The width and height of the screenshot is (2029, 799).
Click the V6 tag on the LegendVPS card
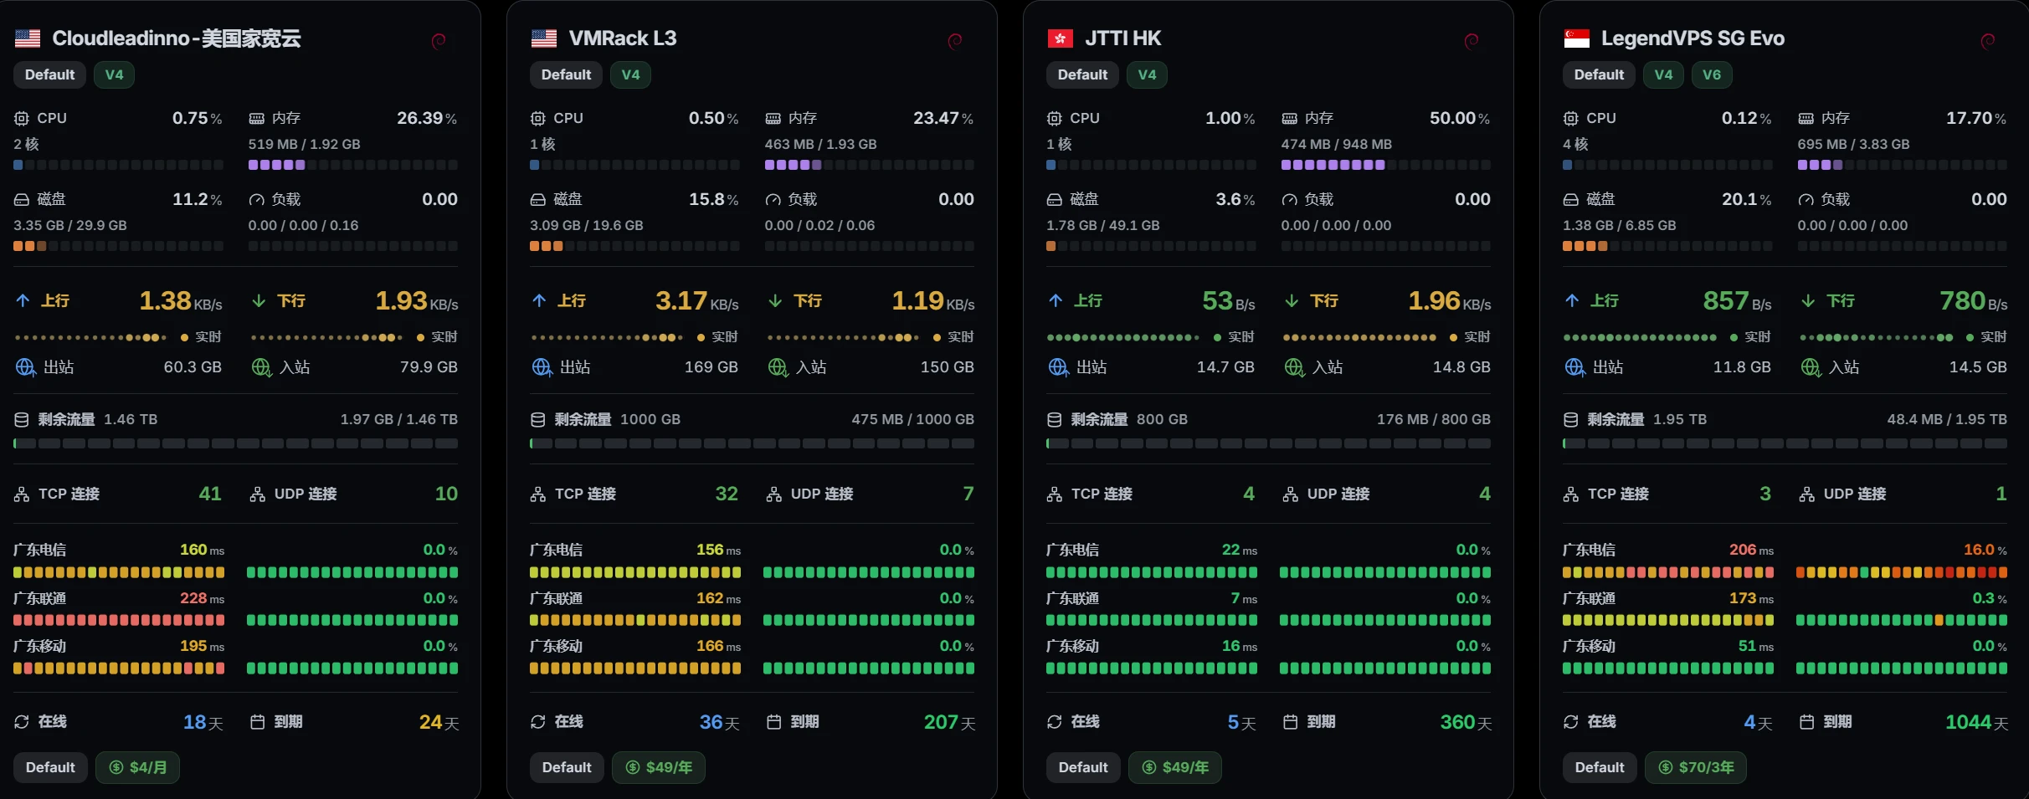click(x=1712, y=74)
